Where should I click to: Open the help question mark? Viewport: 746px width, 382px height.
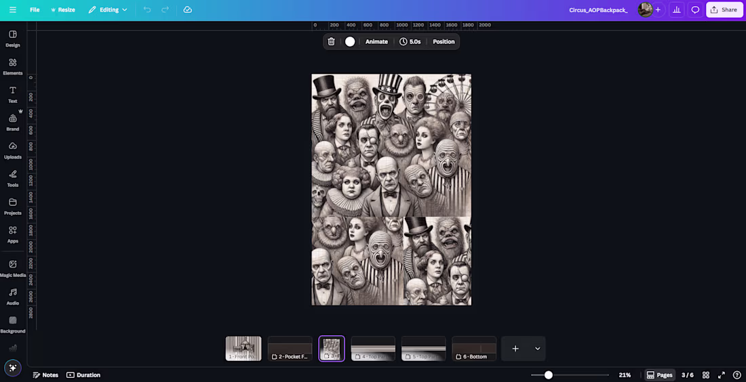[737, 375]
